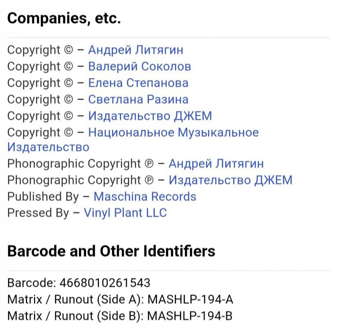Open Валерий Соколов link
Screen dimensions: 337x331
140,66
